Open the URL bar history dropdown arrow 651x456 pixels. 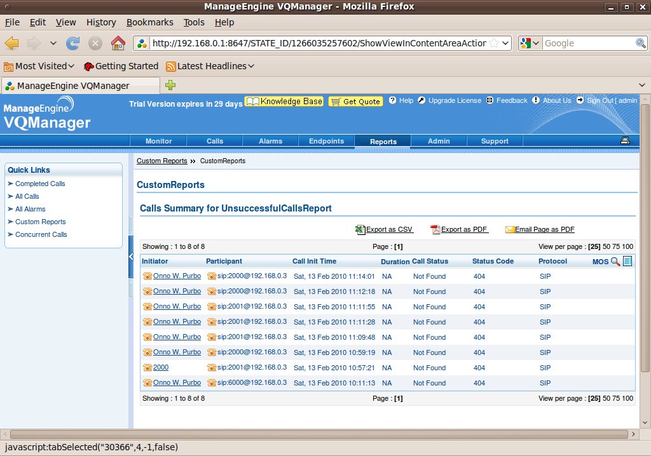click(505, 43)
